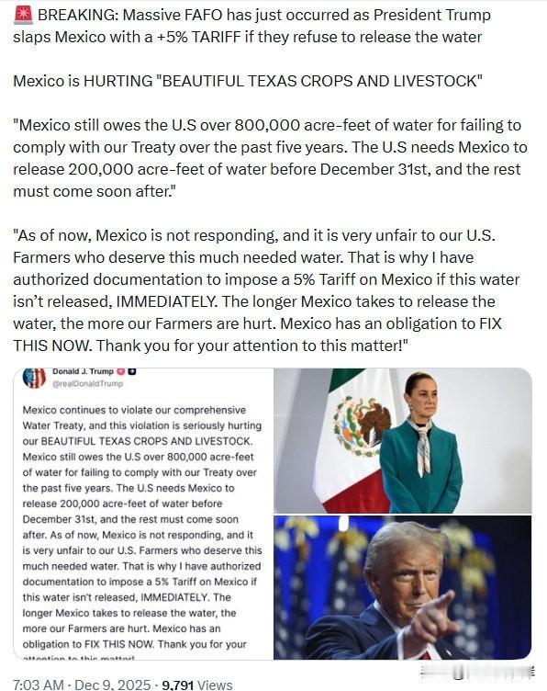Open the photo of the woman with Mexican flag
This screenshot has height=691, width=547.
(402, 440)
